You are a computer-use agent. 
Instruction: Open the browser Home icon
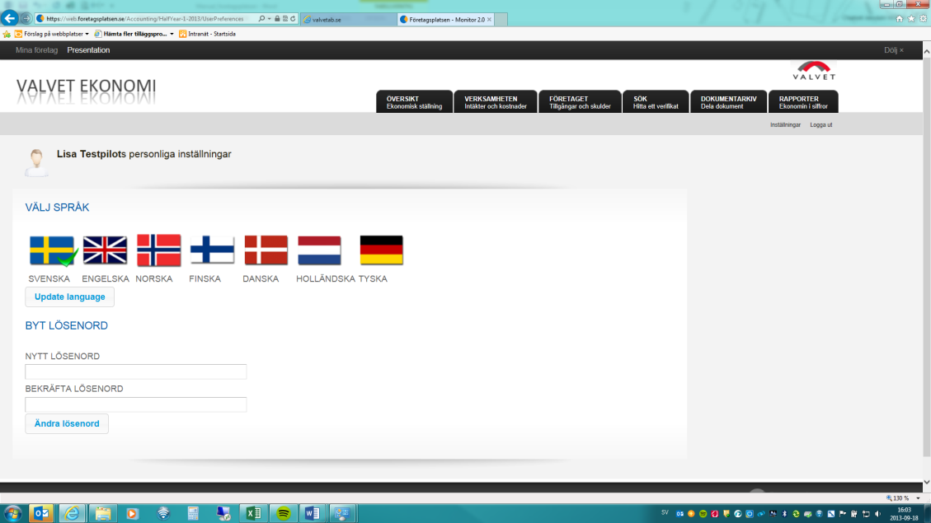pyautogui.click(x=899, y=19)
